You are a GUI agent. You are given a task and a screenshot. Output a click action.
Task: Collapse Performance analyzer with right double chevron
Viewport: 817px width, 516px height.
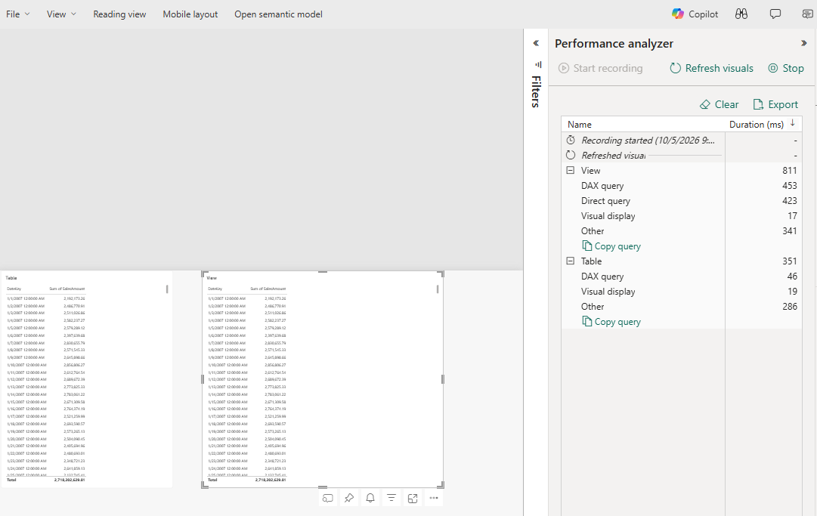(x=803, y=43)
